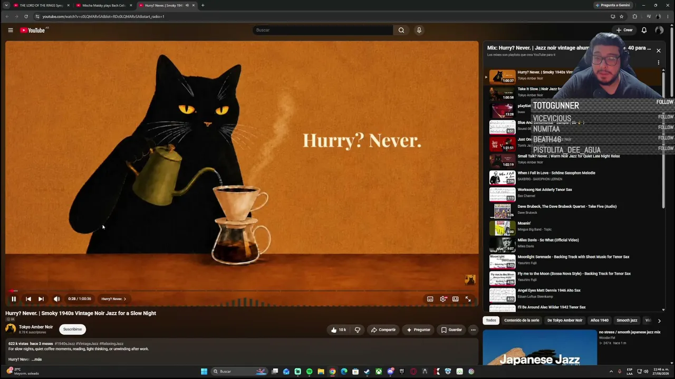675x379 pixels.
Task: Select the "Smooth jazz" filter chip
Action: point(627,321)
